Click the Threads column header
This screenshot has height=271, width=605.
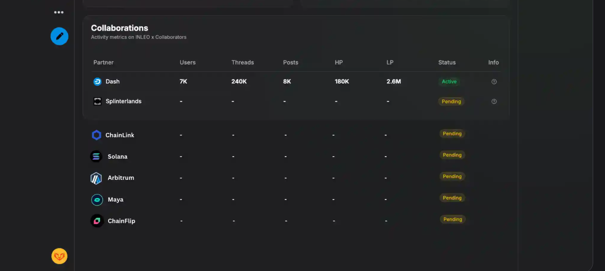pyautogui.click(x=243, y=63)
